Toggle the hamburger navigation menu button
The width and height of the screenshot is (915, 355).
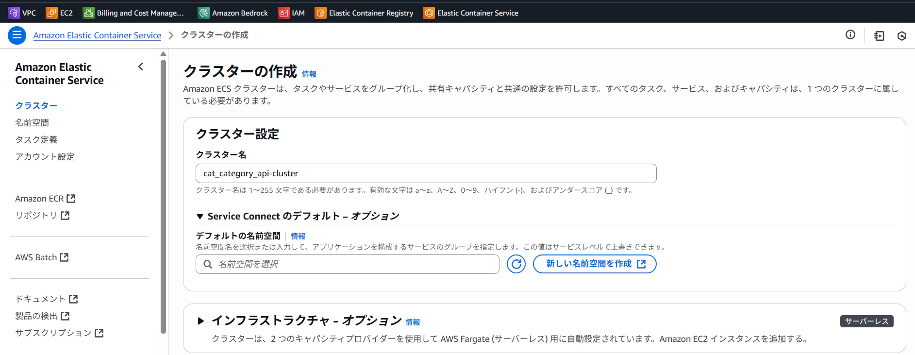[x=17, y=35]
